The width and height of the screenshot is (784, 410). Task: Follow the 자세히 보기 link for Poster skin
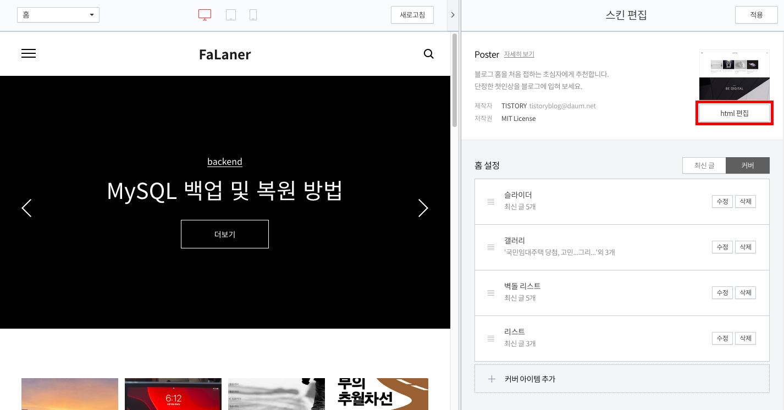coord(519,54)
